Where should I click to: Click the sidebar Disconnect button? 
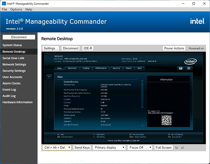19,37
